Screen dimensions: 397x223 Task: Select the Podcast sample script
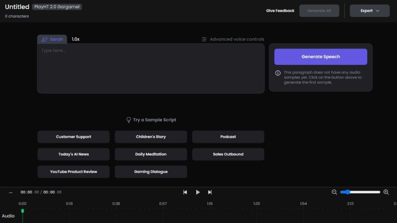click(x=228, y=137)
